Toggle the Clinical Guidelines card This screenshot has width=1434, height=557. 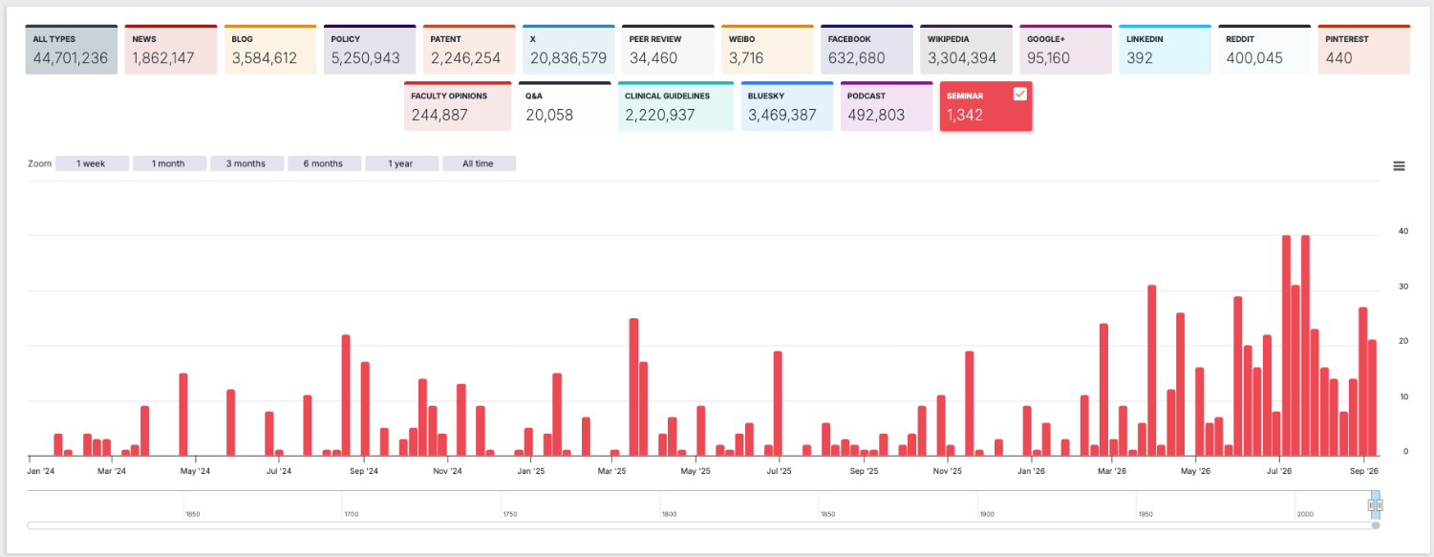675,106
